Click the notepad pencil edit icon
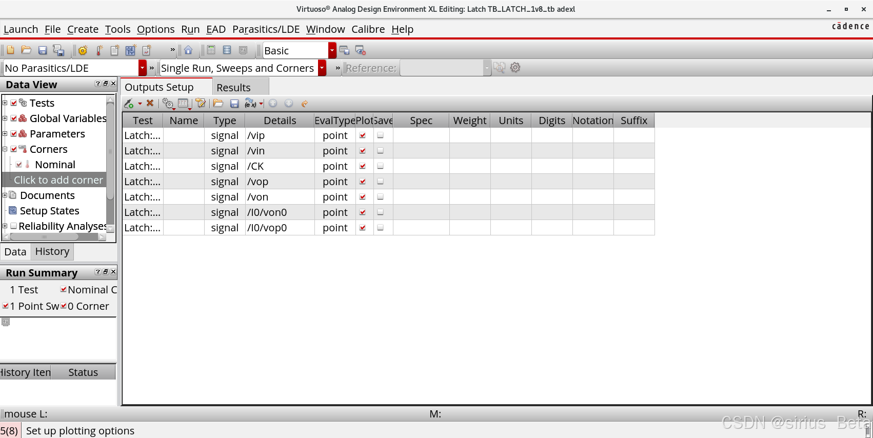This screenshot has width=873, height=438. tap(201, 104)
